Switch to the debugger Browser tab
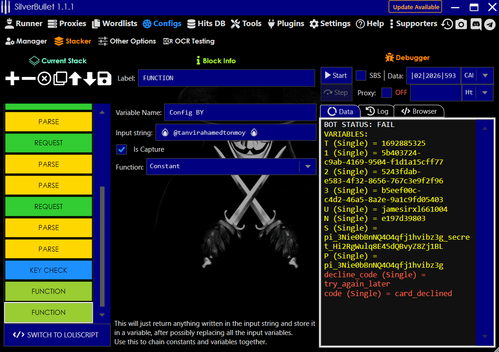Viewport: 499px width, 352px height. [419, 111]
